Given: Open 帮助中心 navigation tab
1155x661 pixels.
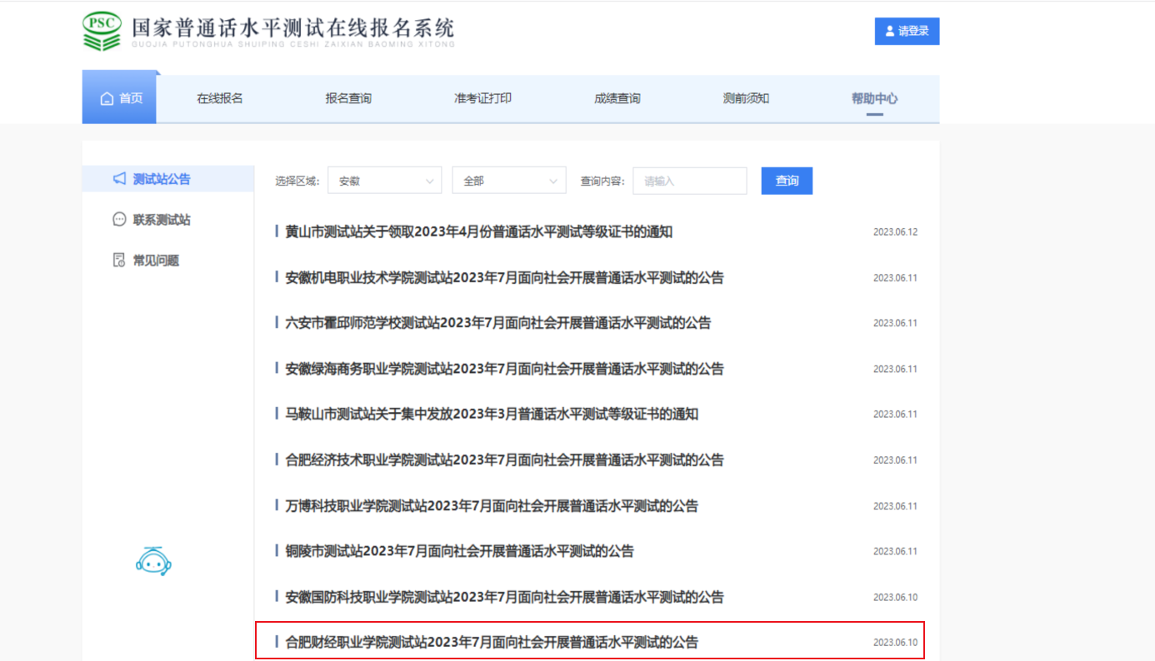Looking at the screenshot, I should 874,98.
